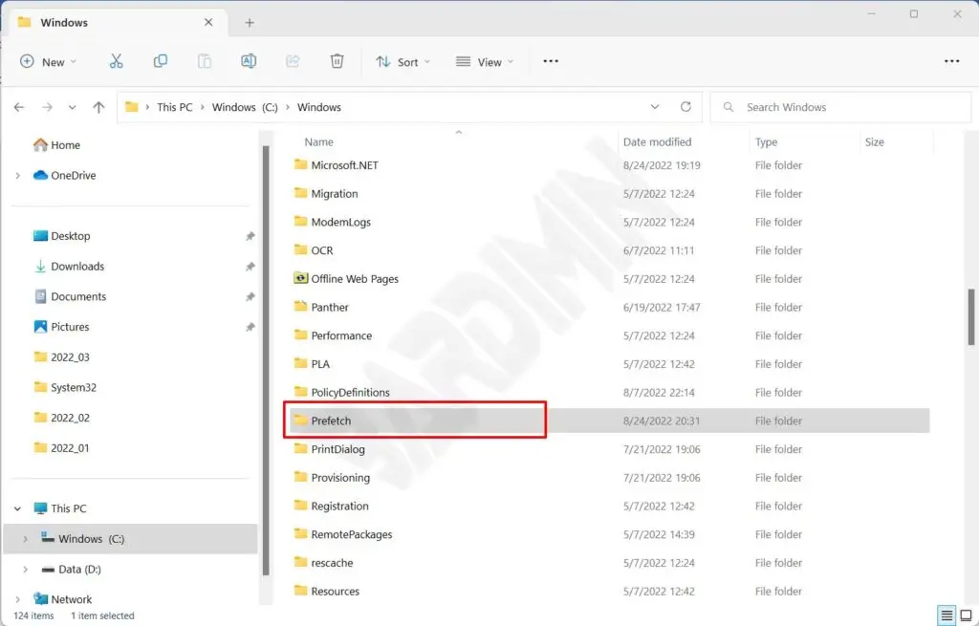Expand address bar history dropdown
This screenshot has height=626, width=979.
[x=654, y=107]
